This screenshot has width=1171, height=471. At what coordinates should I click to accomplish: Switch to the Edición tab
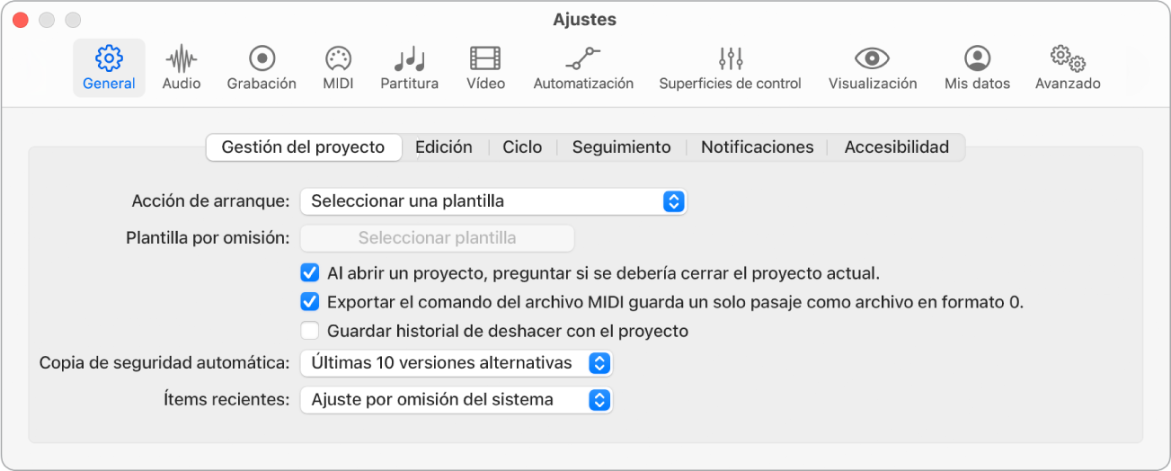[444, 147]
